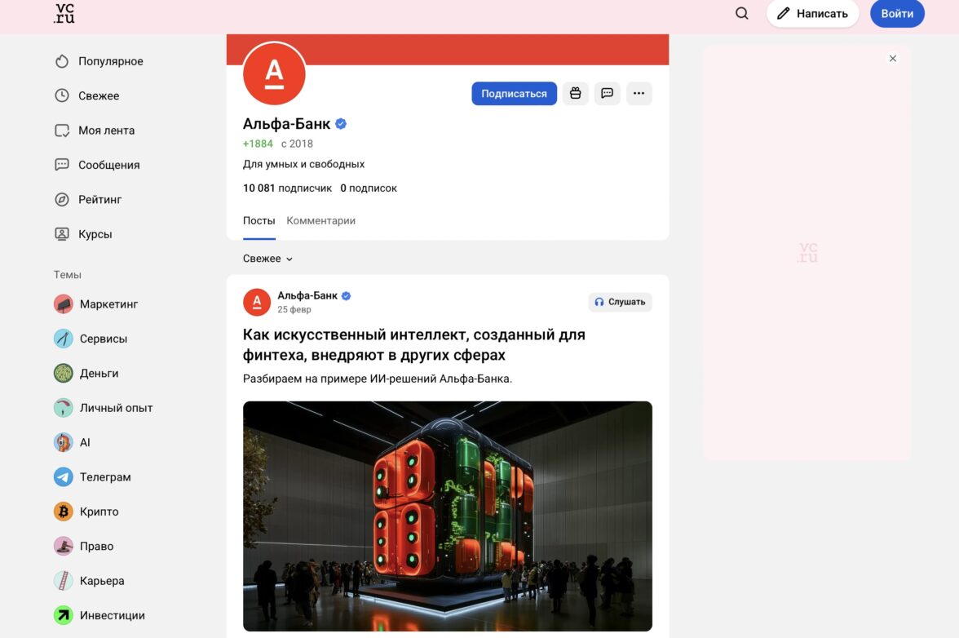Click the Альфа-Банк profile avatar
The height and width of the screenshot is (638, 959).
(x=274, y=73)
